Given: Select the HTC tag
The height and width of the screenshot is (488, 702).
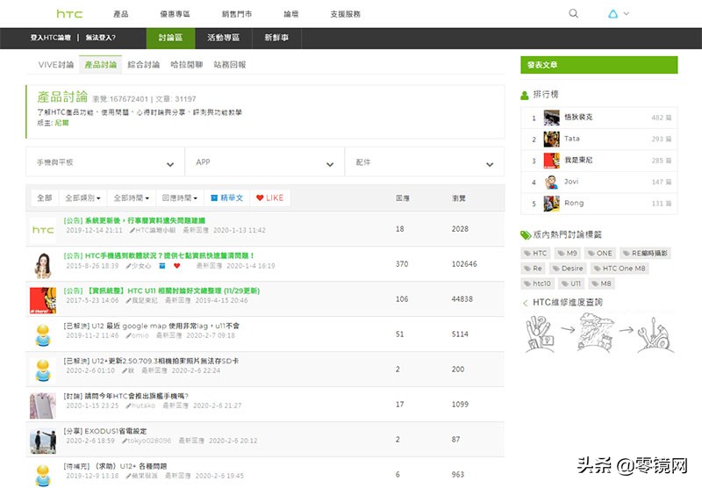Looking at the screenshot, I should (535, 254).
